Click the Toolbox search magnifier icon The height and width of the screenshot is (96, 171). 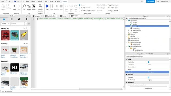click(x=26, y=24)
